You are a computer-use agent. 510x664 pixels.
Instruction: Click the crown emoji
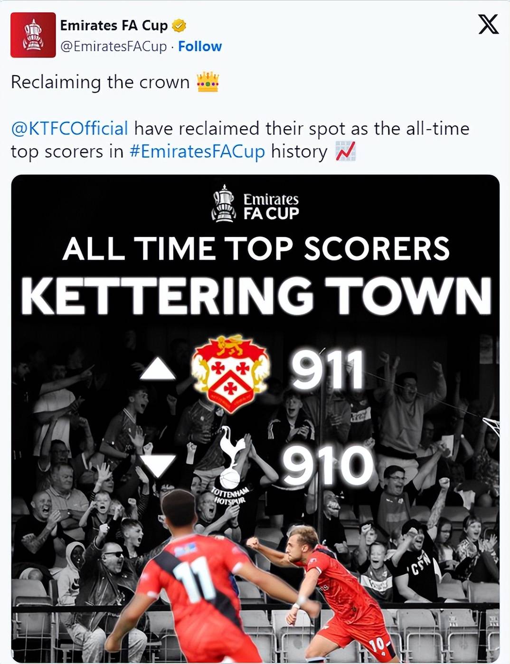coord(208,82)
